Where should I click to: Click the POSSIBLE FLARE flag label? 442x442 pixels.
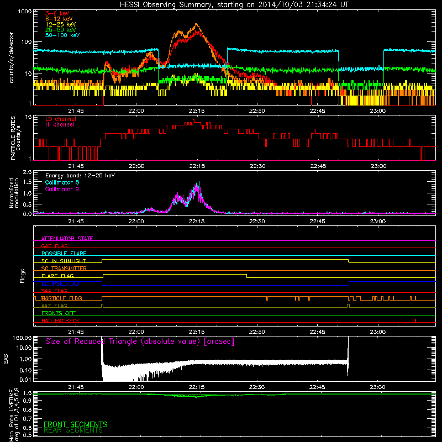(64, 254)
